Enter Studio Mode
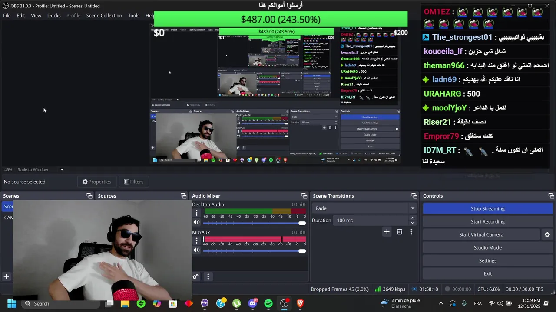The image size is (556, 312). [x=488, y=247]
